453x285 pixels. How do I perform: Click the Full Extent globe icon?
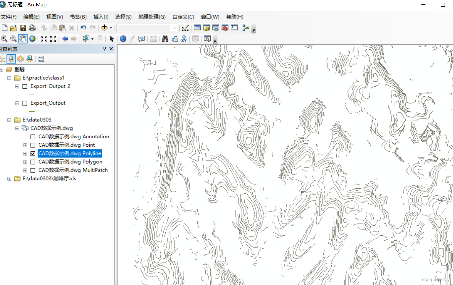tap(32, 39)
